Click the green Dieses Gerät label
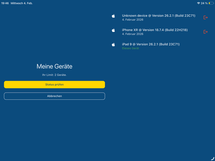Screen dimensions: 215x161 click(x=130, y=48)
